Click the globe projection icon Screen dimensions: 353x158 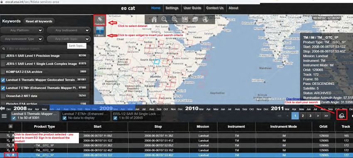pyautogui.click(x=205, y=19)
